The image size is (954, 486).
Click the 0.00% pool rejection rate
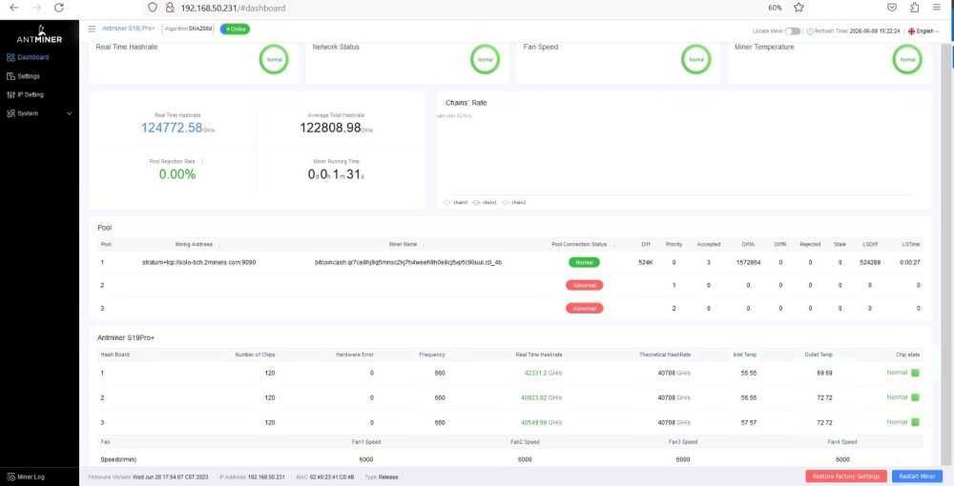pos(177,174)
